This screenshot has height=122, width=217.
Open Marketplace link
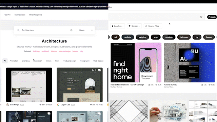(x=20, y=15)
